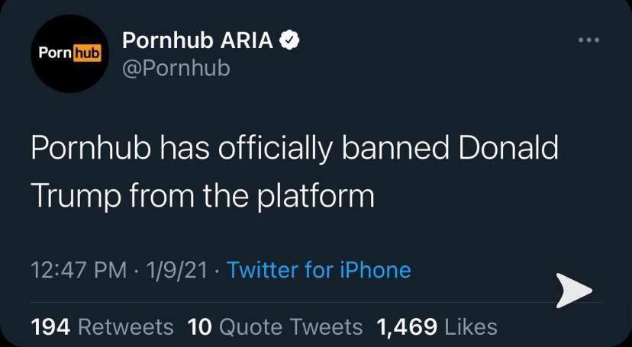Image resolution: width=632 pixels, height=347 pixels.
Task: Click the Likes label
Action: [x=471, y=327]
